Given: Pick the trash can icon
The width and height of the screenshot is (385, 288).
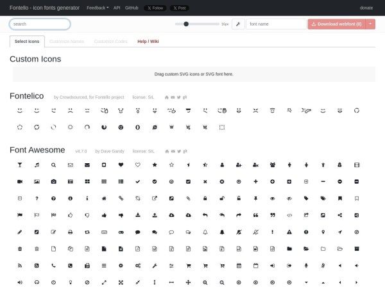Looking at the screenshot, I should coord(20,248).
